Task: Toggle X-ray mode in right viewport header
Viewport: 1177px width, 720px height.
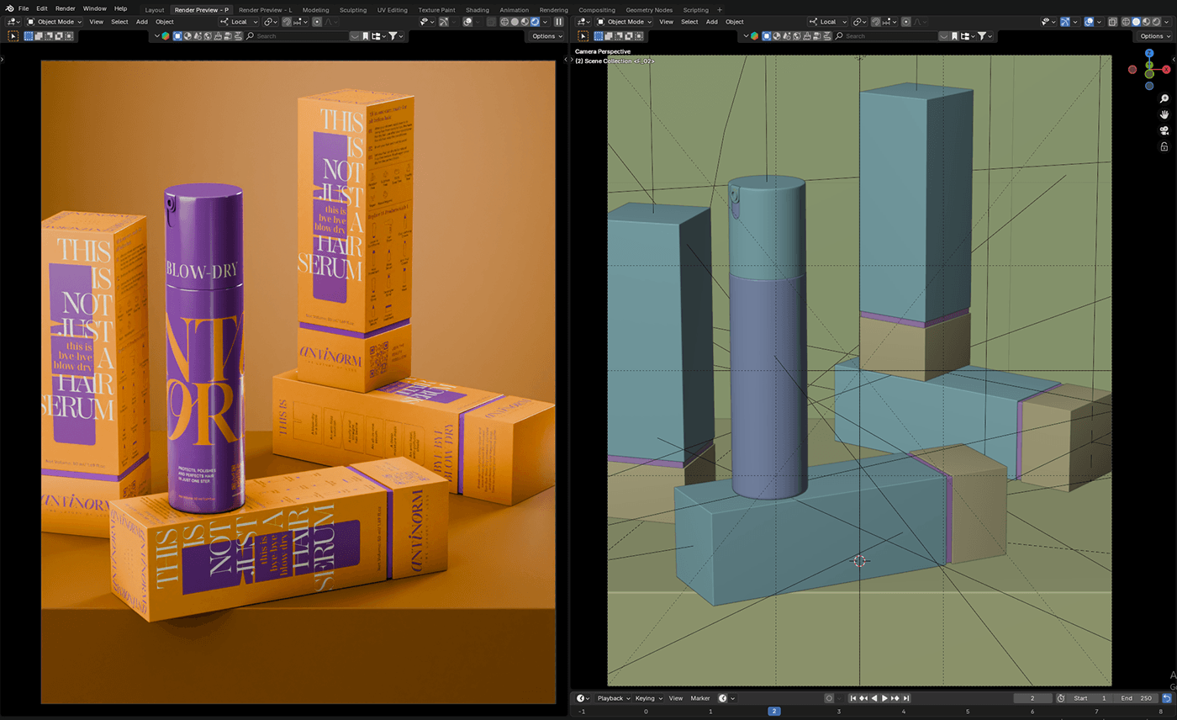Action: coord(1111,22)
